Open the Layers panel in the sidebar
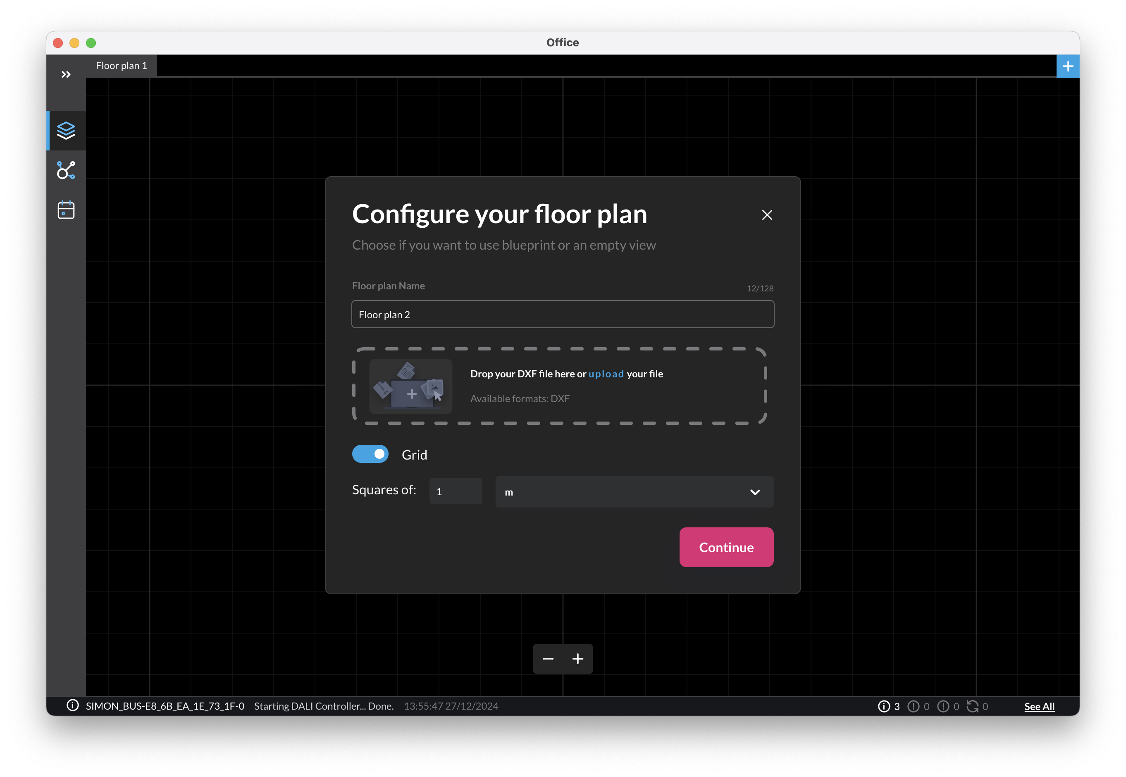 click(x=66, y=130)
